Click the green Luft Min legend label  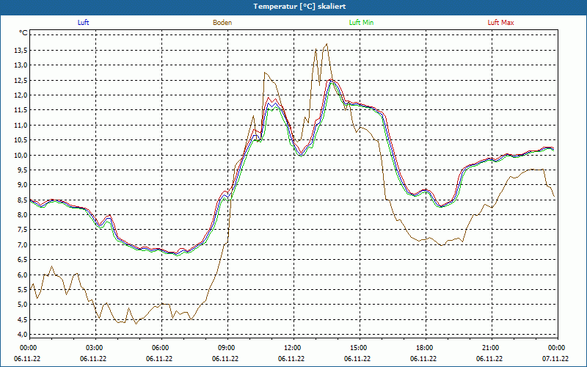361,23
